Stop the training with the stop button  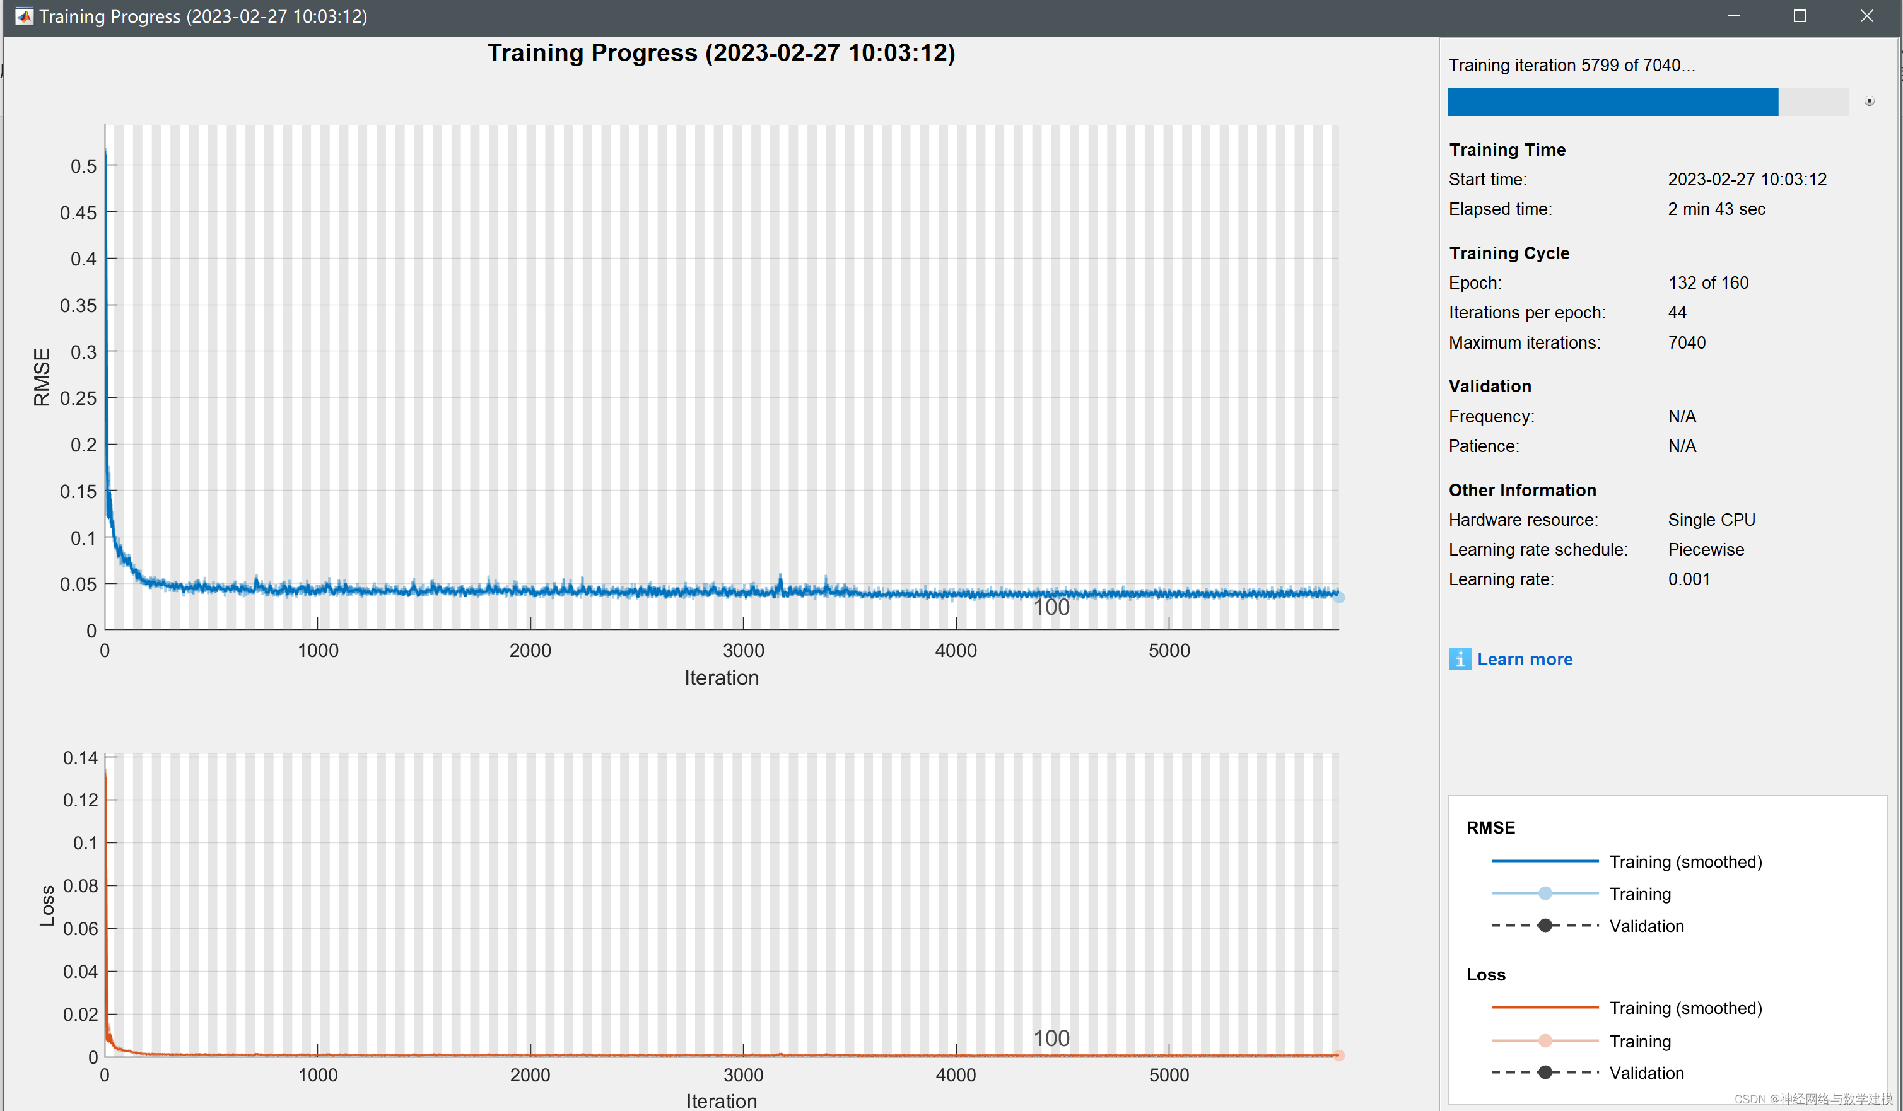(1869, 101)
